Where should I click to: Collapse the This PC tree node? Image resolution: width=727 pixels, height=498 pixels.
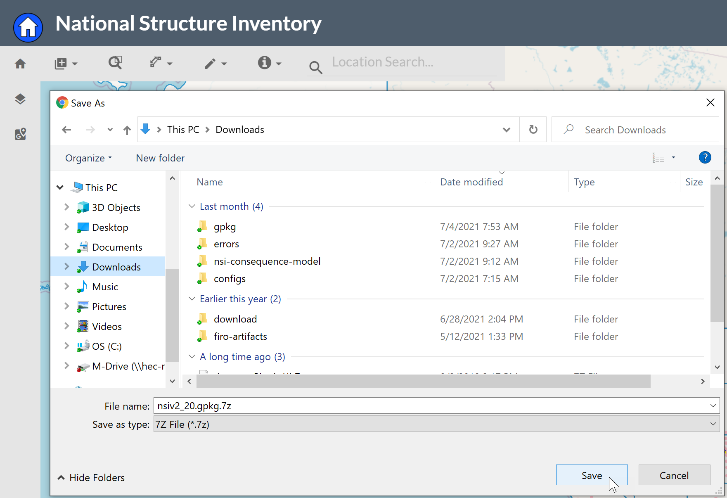[60, 187]
